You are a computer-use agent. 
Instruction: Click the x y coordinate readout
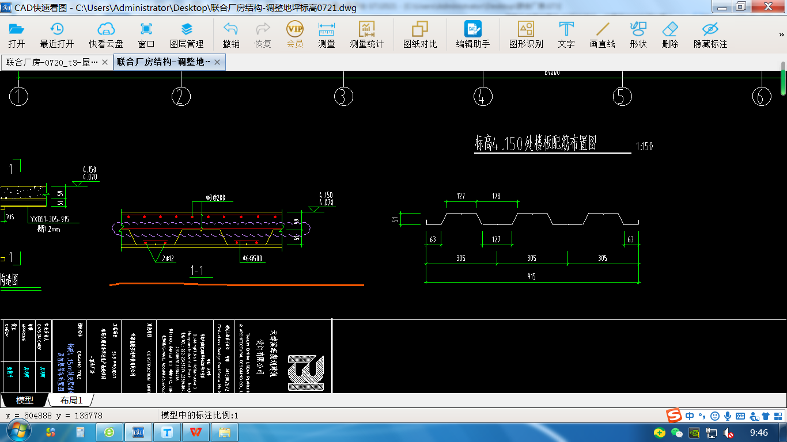pyautogui.click(x=54, y=416)
